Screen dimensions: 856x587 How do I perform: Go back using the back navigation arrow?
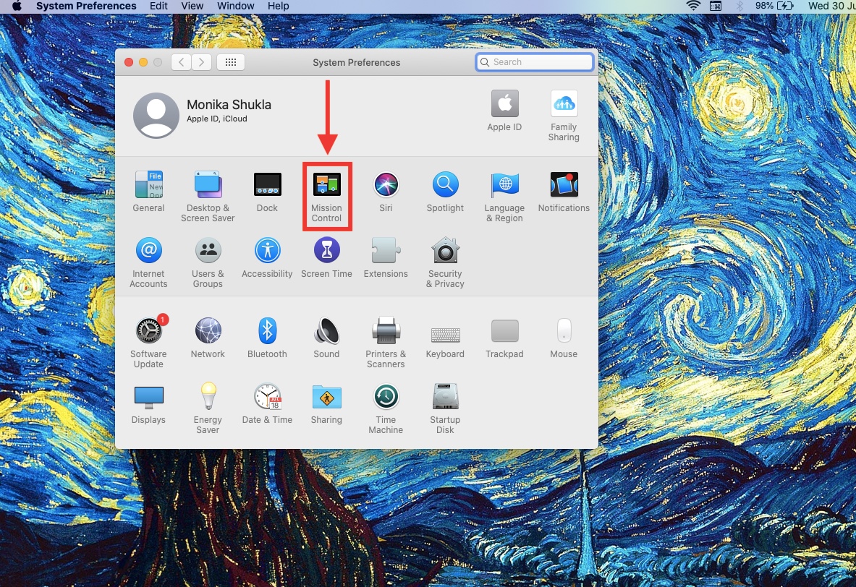coord(181,62)
